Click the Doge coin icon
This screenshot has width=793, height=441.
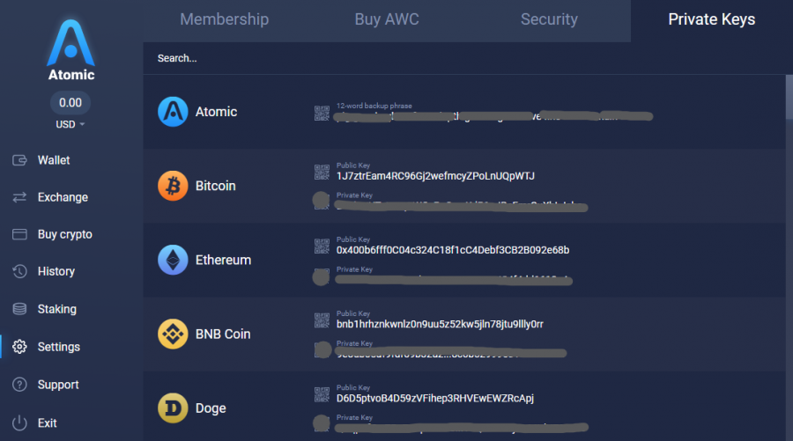click(x=173, y=408)
